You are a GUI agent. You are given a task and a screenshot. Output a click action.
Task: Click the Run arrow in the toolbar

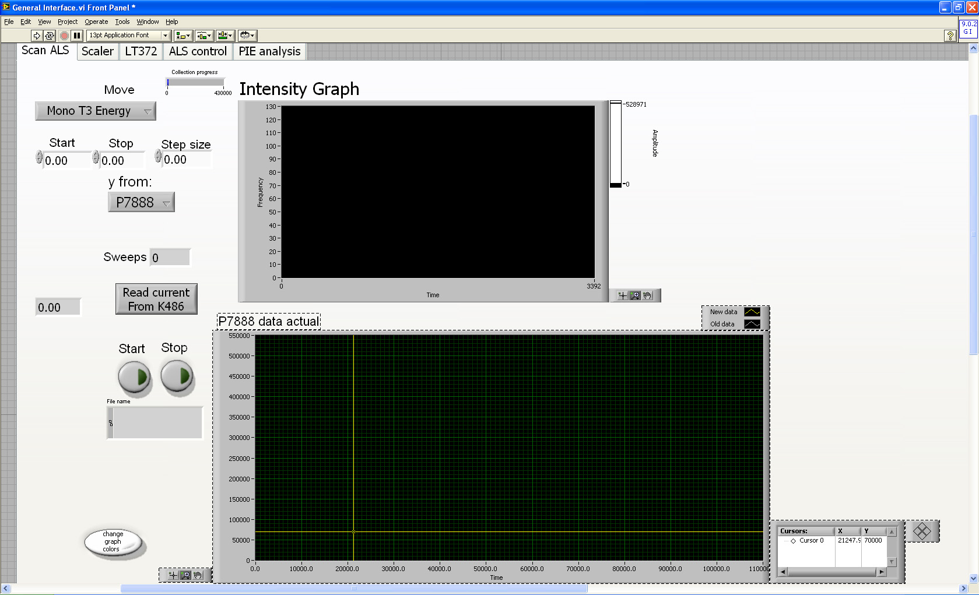point(37,36)
